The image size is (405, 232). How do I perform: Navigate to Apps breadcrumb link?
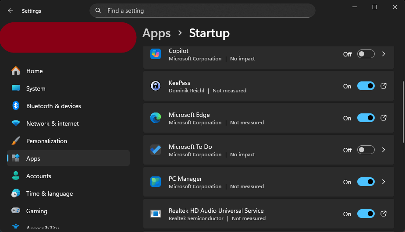coord(156,33)
